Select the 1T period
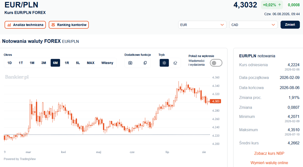Image resolution: width=303 pixels, height=167 pixels. coord(21,63)
